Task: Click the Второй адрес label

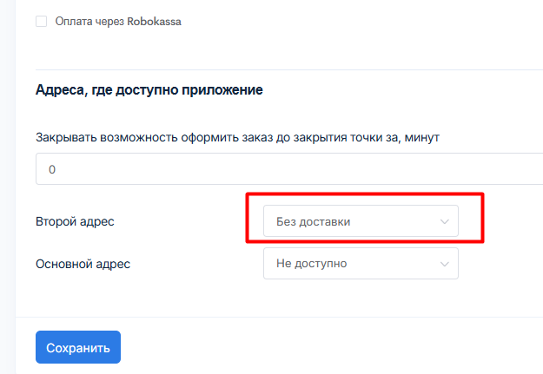Action: (75, 221)
